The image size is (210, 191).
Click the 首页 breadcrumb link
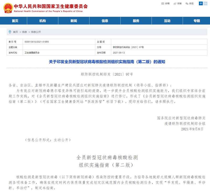coord(15,32)
